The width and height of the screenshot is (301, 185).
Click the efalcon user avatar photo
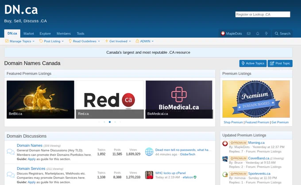click(x=149, y=175)
